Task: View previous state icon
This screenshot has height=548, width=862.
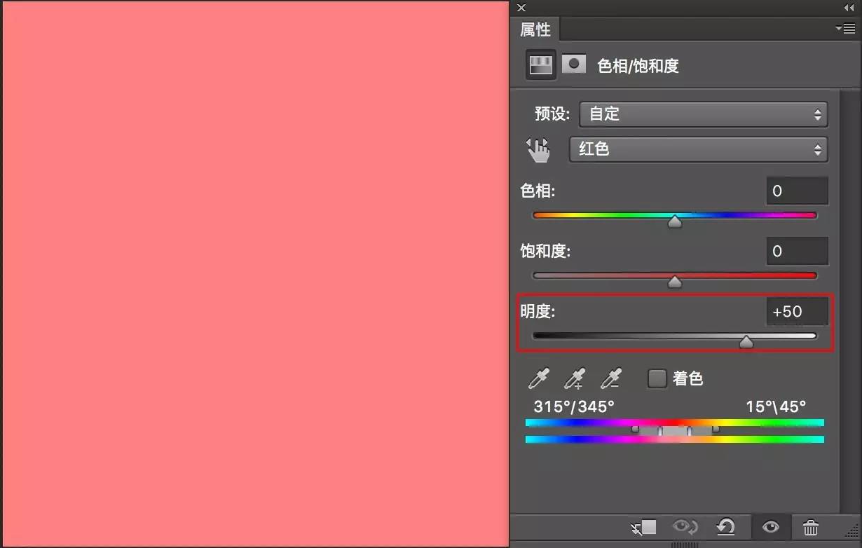Action: coord(685,527)
